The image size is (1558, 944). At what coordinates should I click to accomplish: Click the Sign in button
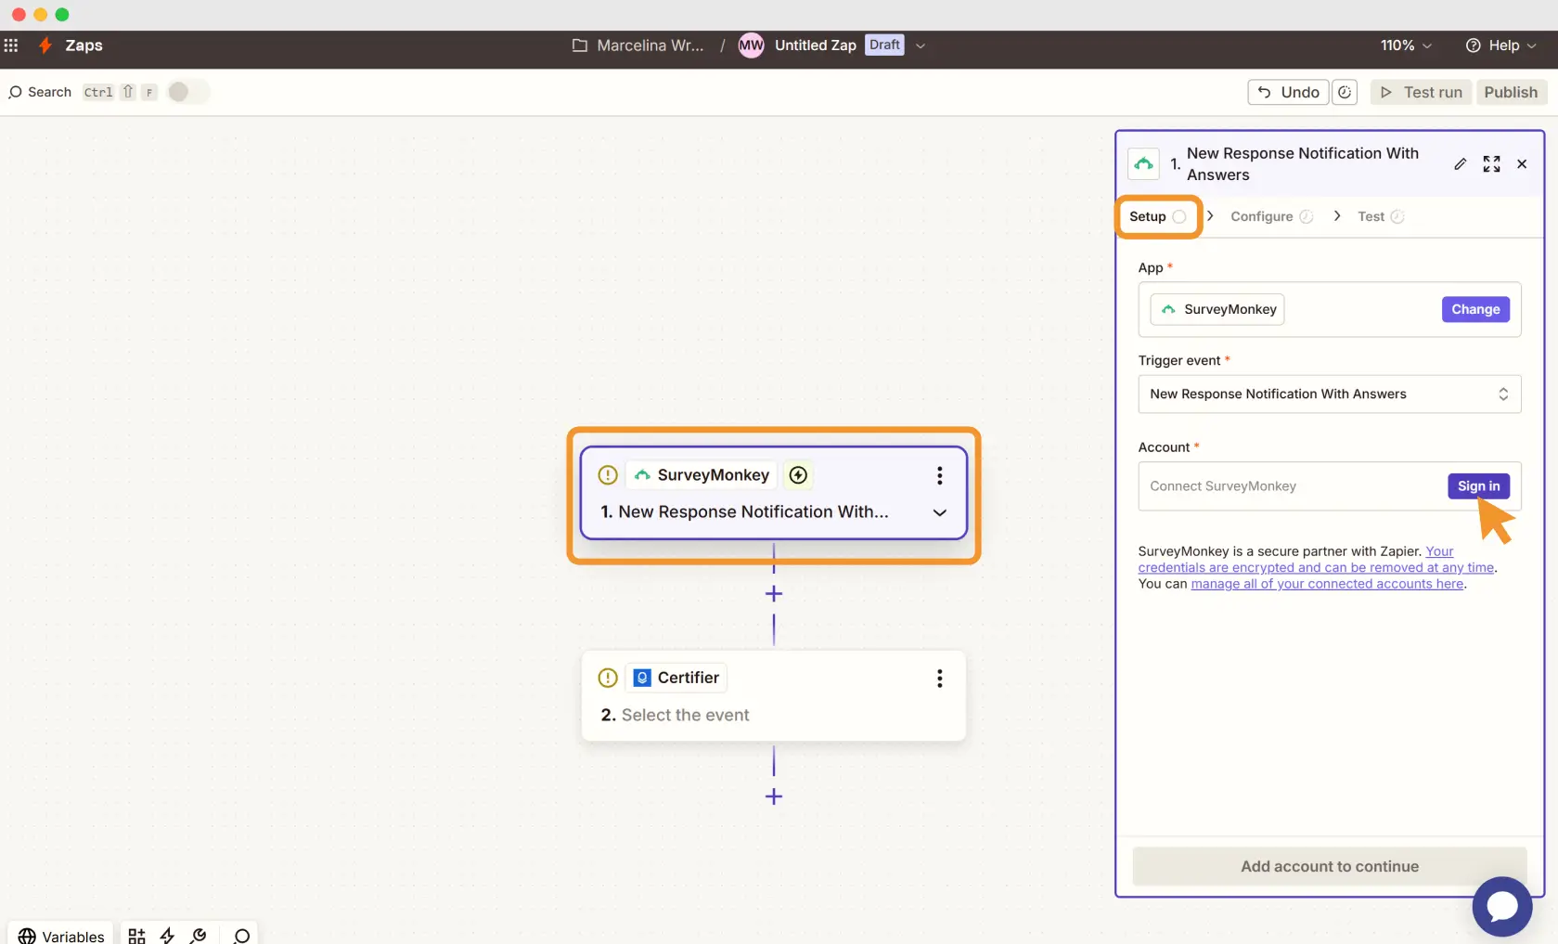tap(1478, 486)
